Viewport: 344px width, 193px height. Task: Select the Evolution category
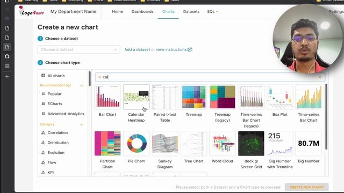56,153
